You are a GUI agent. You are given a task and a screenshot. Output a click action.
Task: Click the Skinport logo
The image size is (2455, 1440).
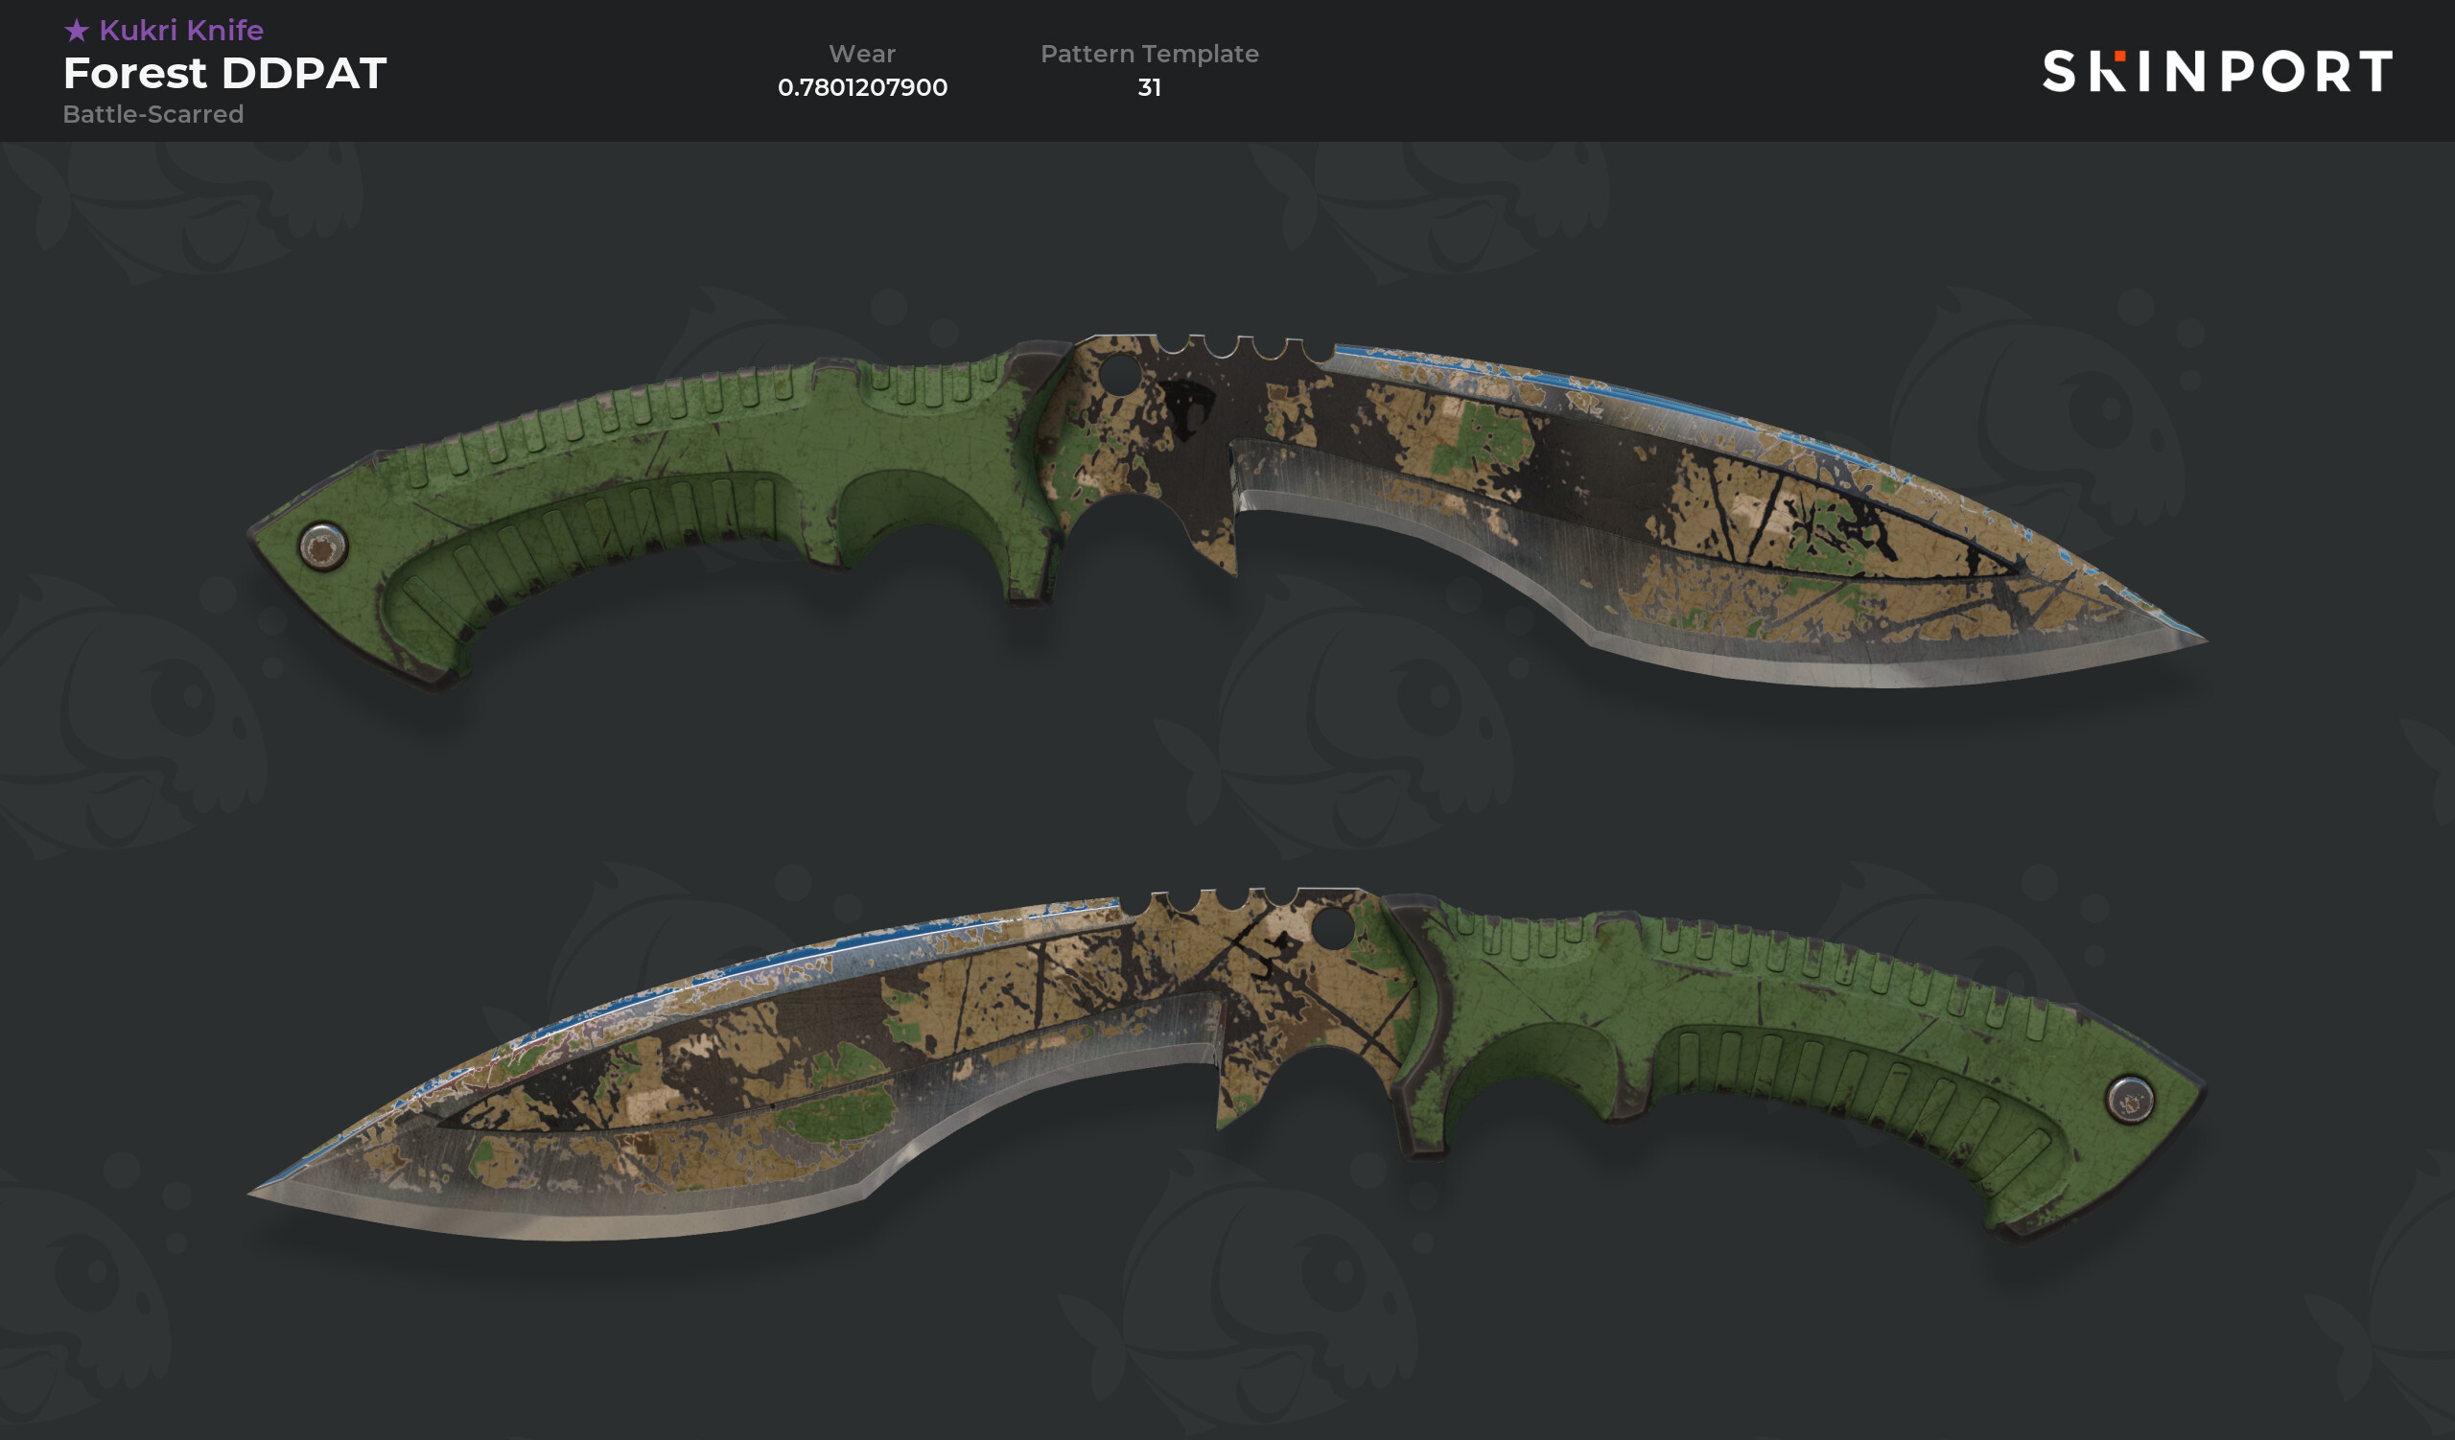pos(2216,71)
